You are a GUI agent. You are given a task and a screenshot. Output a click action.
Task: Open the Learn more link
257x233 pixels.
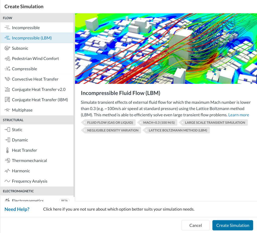[238, 115]
